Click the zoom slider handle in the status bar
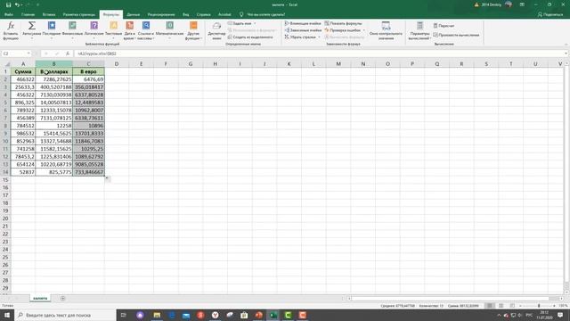The image size is (570, 321). [x=539, y=306]
